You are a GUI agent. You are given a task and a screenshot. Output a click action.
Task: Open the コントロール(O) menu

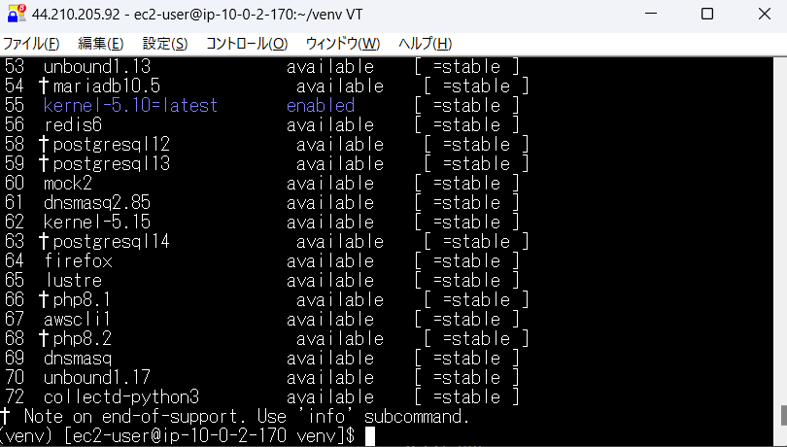(247, 44)
